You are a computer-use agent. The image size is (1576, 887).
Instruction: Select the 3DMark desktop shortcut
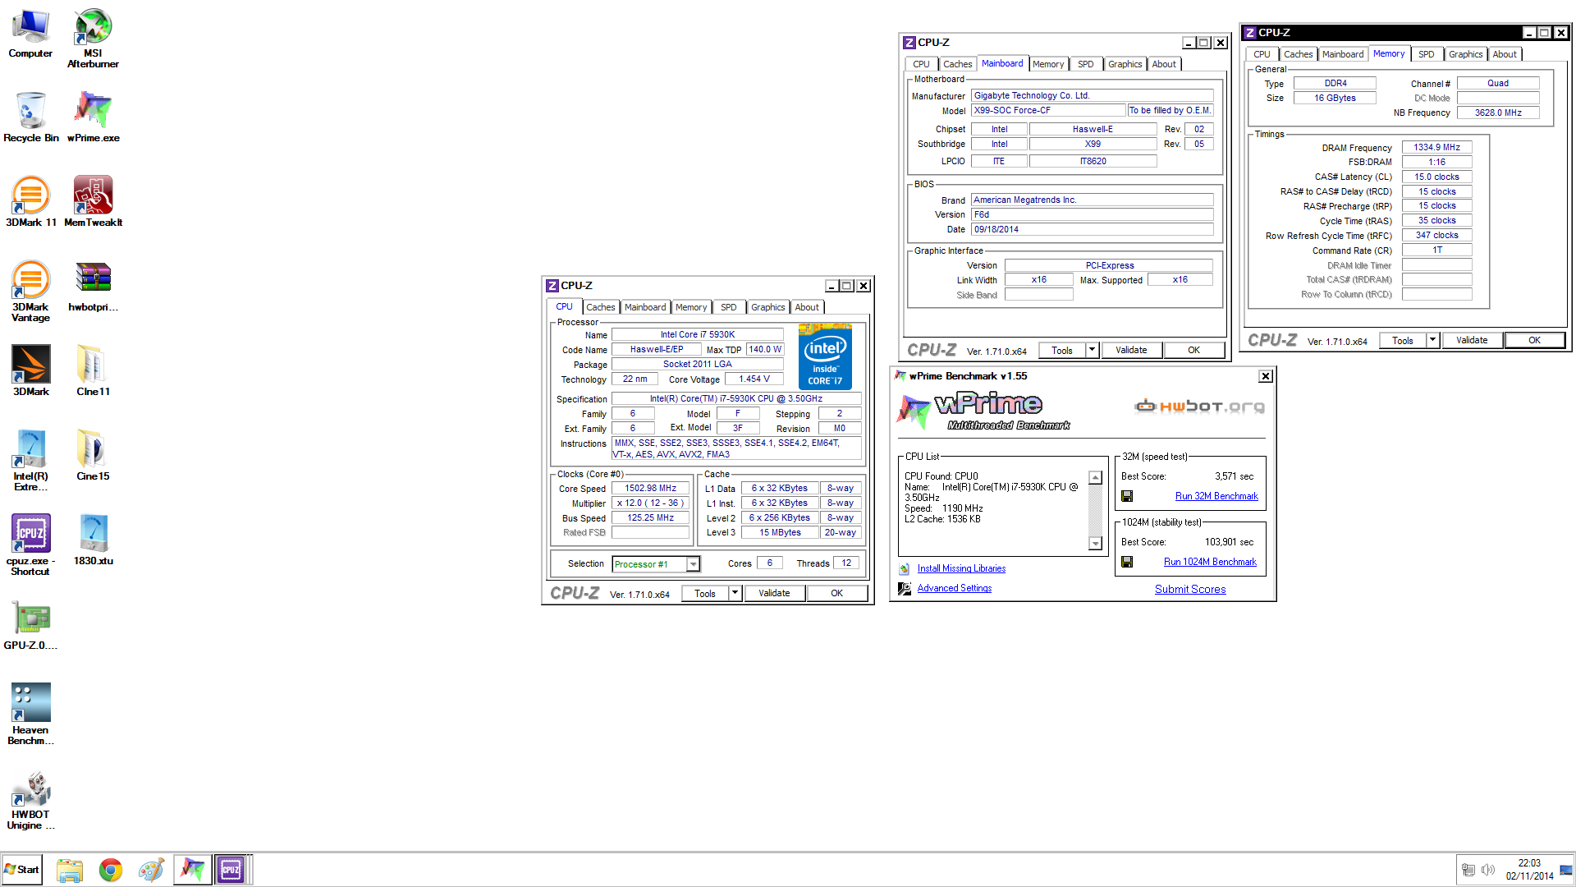tap(30, 370)
